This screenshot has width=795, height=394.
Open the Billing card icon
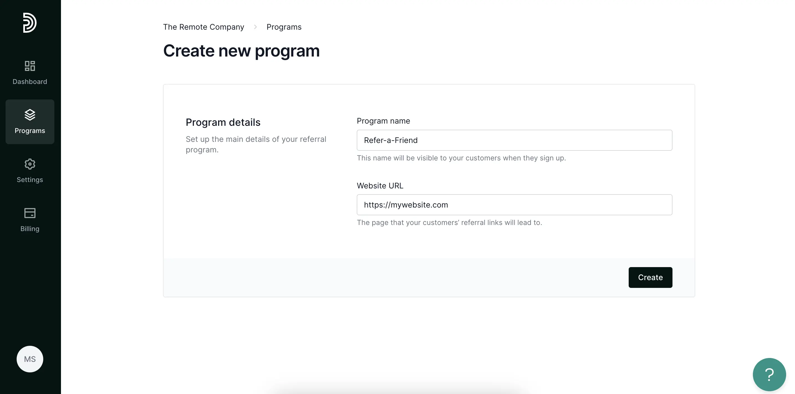[x=30, y=213]
